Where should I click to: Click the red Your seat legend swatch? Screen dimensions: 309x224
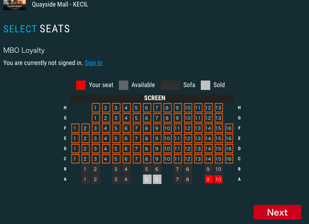pos(81,85)
